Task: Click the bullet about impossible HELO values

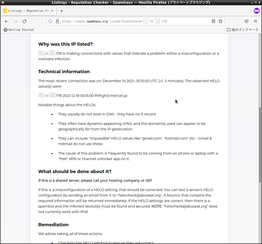Action: 135,141
